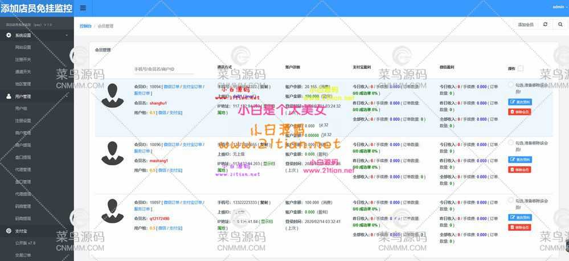The image size is (569, 261).
Task: Tick the removal checkbox for member 10097
Action: 511,201
